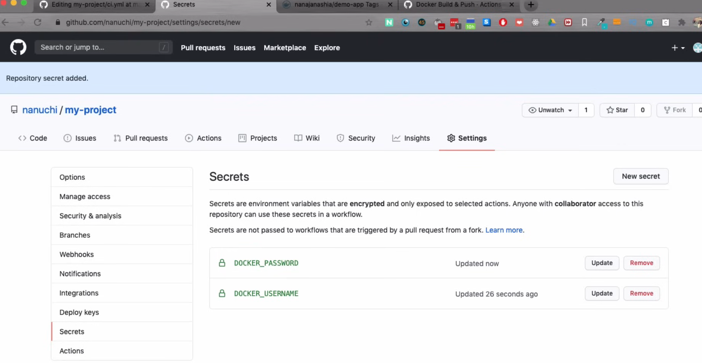Select Webhooks in settings sidebar
The height and width of the screenshot is (363, 702).
click(77, 254)
